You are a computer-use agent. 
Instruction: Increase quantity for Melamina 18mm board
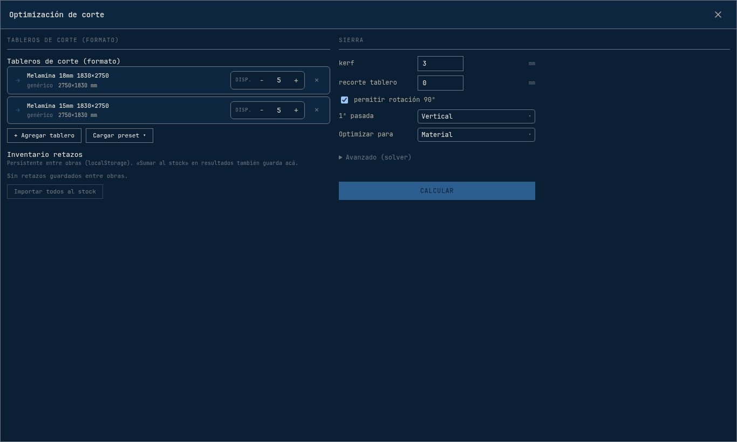click(x=296, y=80)
